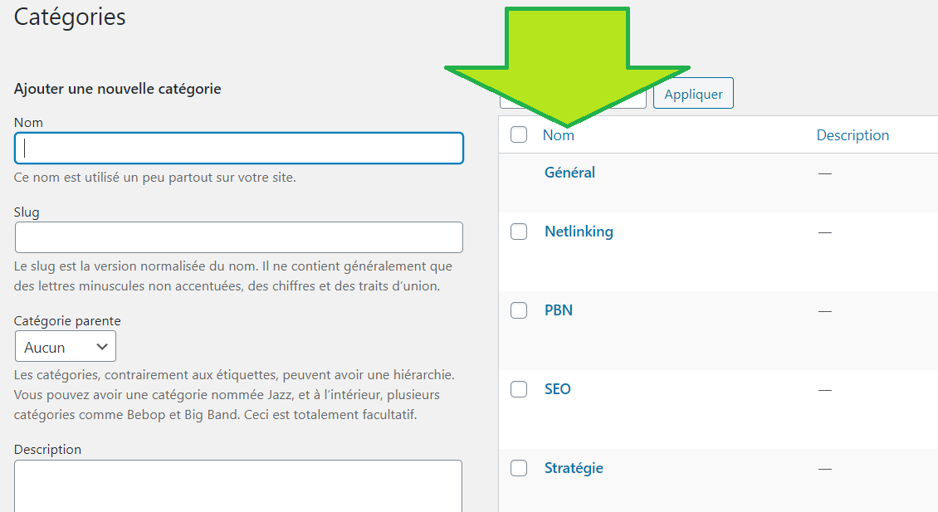The height and width of the screenshot is (512, 938).
Task: Open the SEO category link
Action: [557, 389]
